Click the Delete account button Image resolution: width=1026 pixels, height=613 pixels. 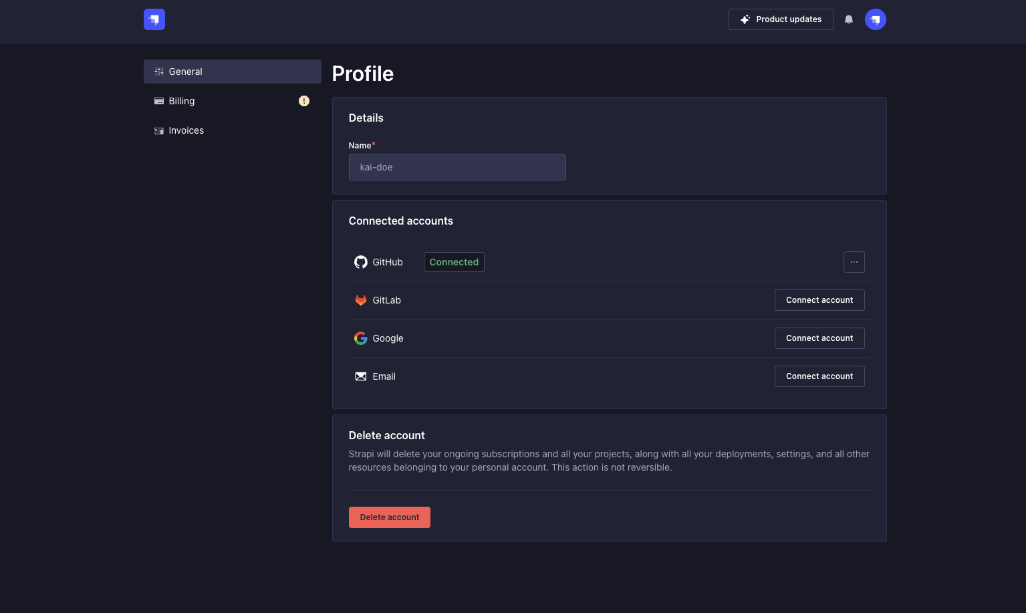(389, 517)
